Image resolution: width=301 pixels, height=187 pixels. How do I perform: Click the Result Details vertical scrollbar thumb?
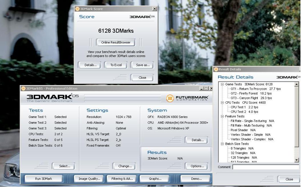[297, 116]
